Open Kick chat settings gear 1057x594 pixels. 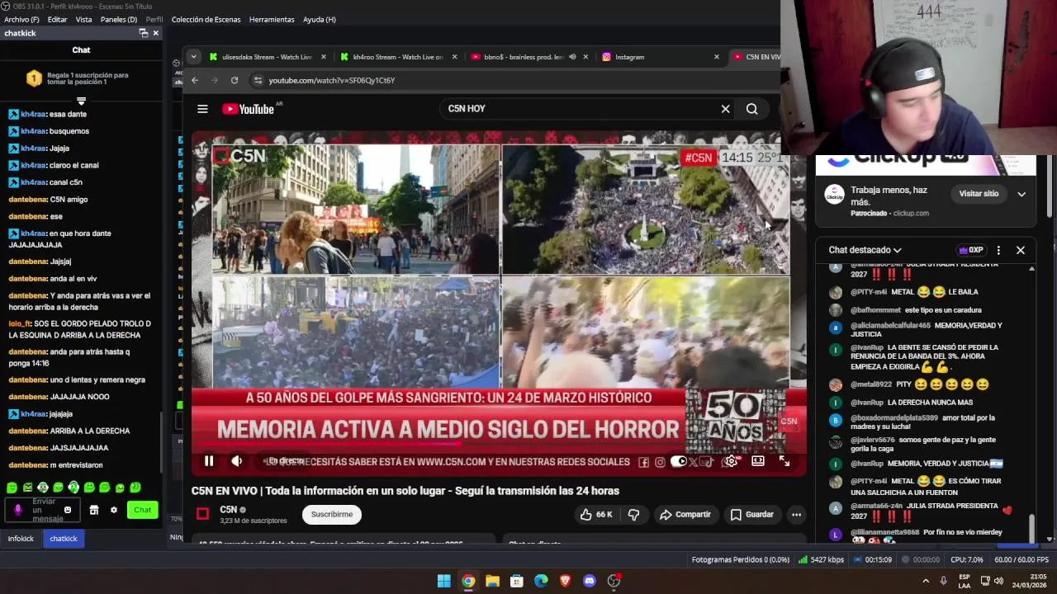click(x=114, y=510)
